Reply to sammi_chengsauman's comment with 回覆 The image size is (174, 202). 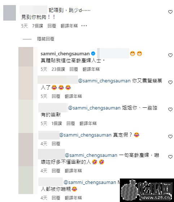[74, 69]
